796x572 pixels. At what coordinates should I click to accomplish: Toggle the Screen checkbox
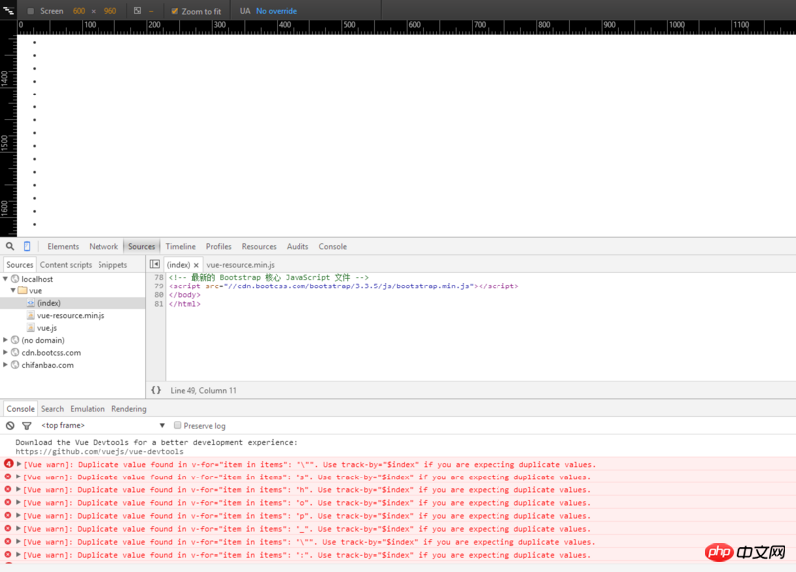tap(31, 11)
